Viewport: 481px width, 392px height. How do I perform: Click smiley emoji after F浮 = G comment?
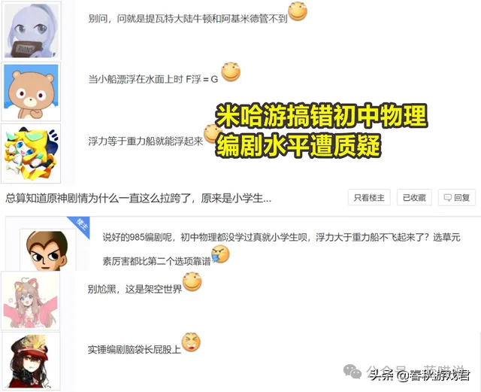click(231, 72)
